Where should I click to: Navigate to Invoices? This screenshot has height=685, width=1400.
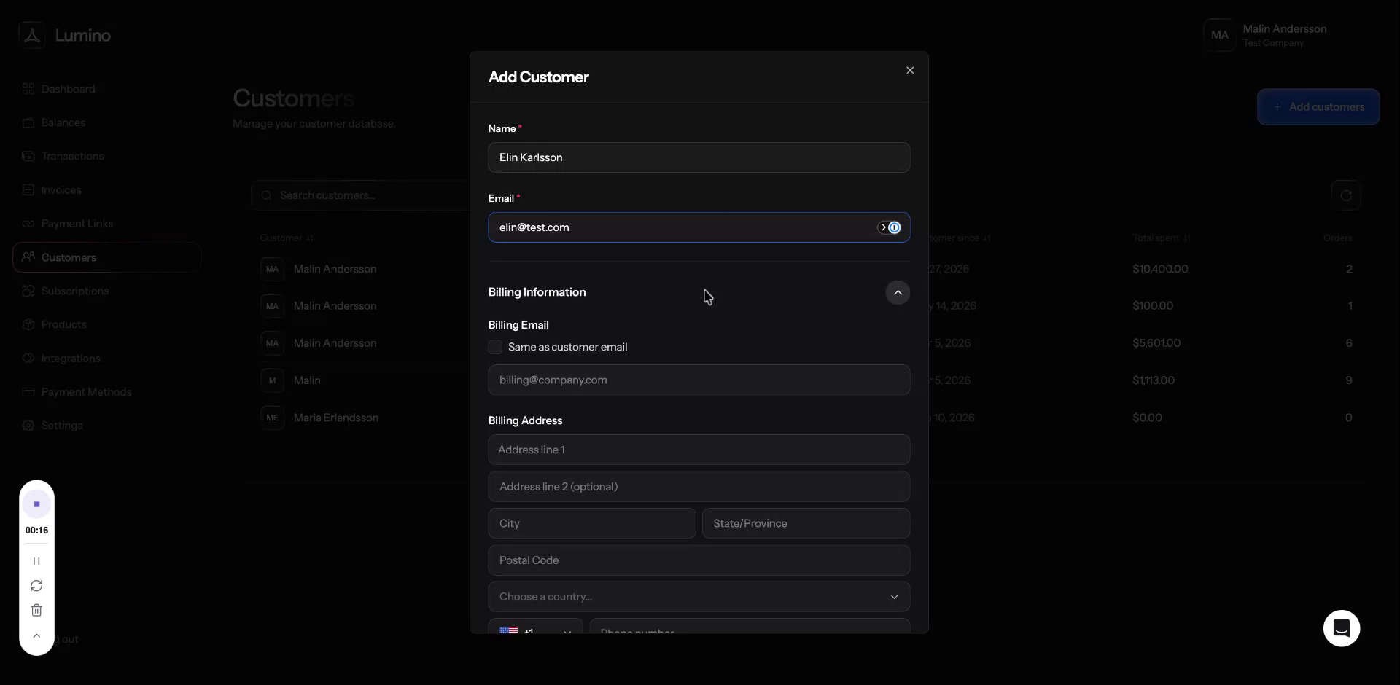pos(106,190)
